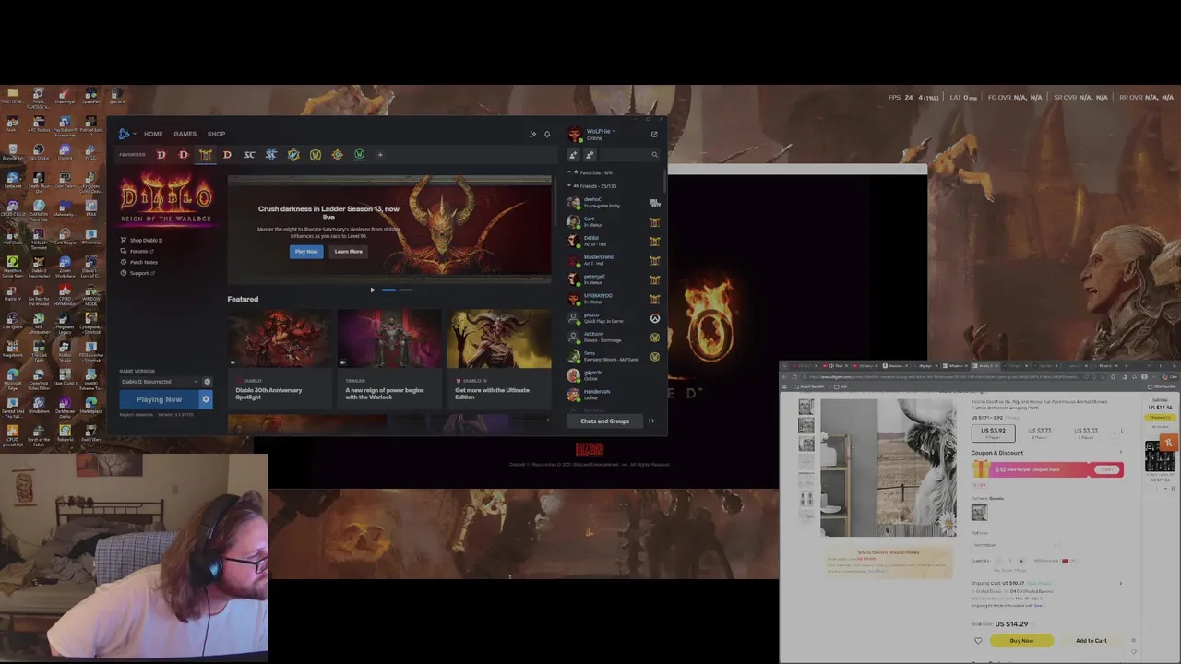Claim the $12 New Buyer Coupon Pack
Viewport: 1181px width, 664px height.
pyautogui.click(x=1105, y=469)
